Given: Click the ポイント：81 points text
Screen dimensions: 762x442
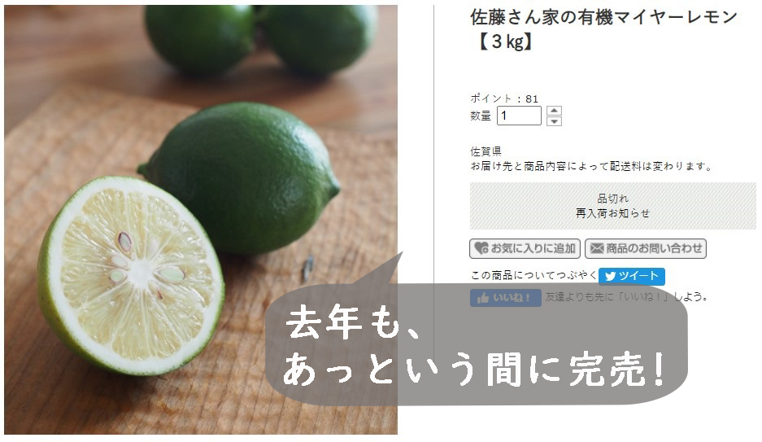Looking at the screenshot, I should [504, 98].
